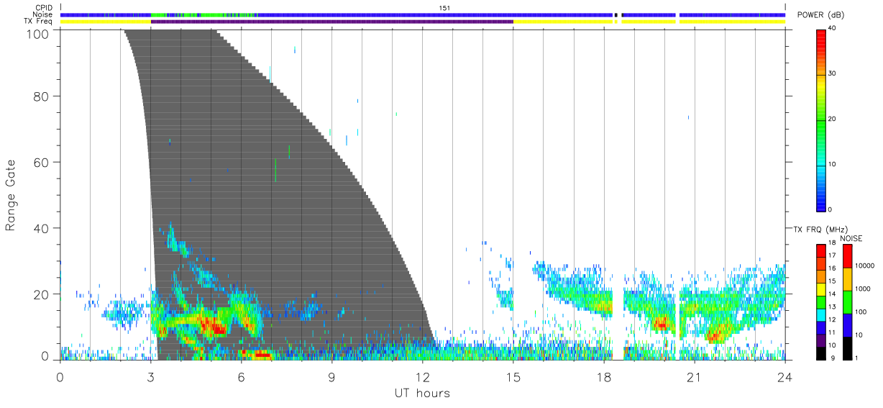Image resolution: width=883 pixels, height=408 pixels.
Task: Click the 'Noise' row label at top
Action: point(43,14)
